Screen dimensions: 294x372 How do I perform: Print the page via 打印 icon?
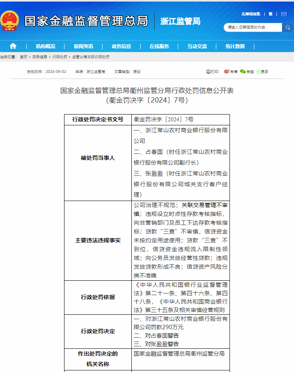click(x=212, y=72)
